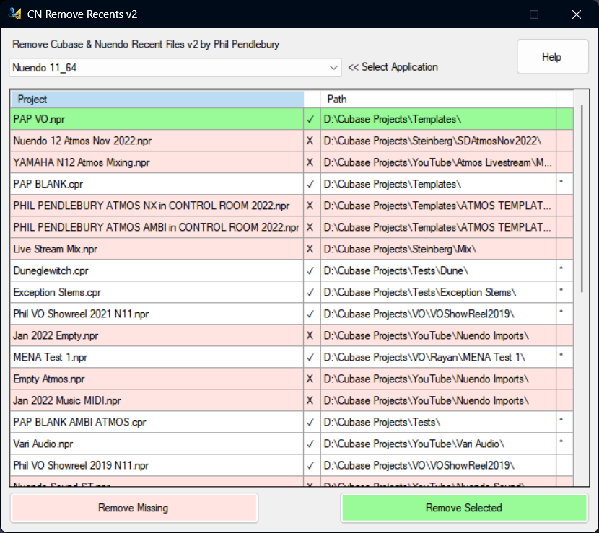Click the path D:\Cubase Projects\Steinberg\SDAtmosNov2022\
599x533 pixels.
(x=432, y=141)
